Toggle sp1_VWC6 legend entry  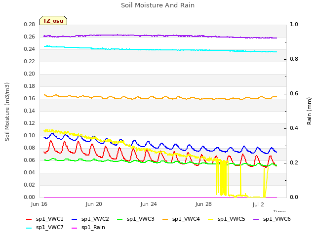coord(272,219)
